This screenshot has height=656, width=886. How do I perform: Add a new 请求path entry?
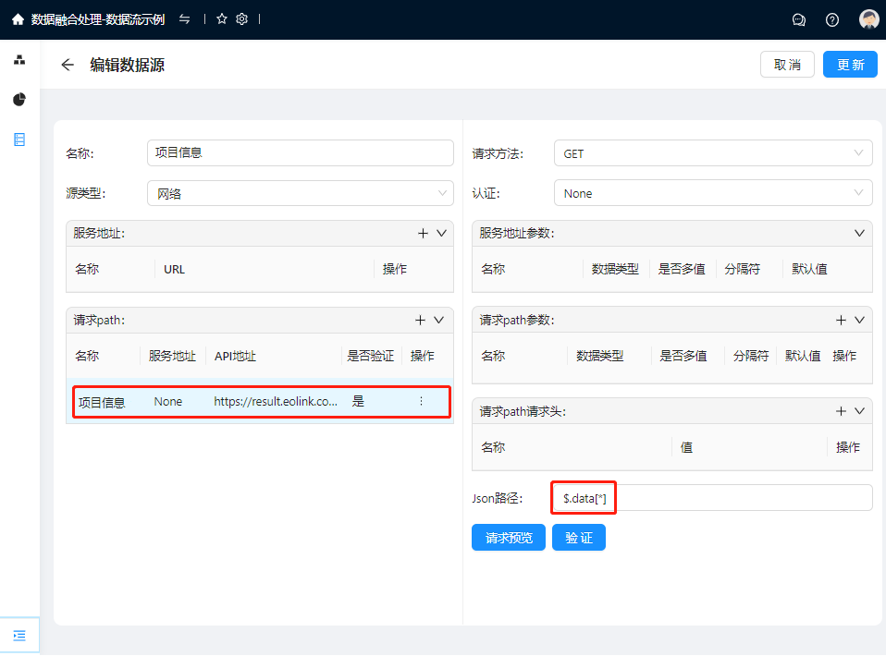tap(420, 320)
